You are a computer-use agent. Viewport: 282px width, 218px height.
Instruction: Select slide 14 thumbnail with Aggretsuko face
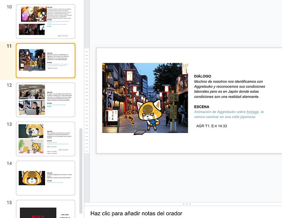tap(45, 178)
